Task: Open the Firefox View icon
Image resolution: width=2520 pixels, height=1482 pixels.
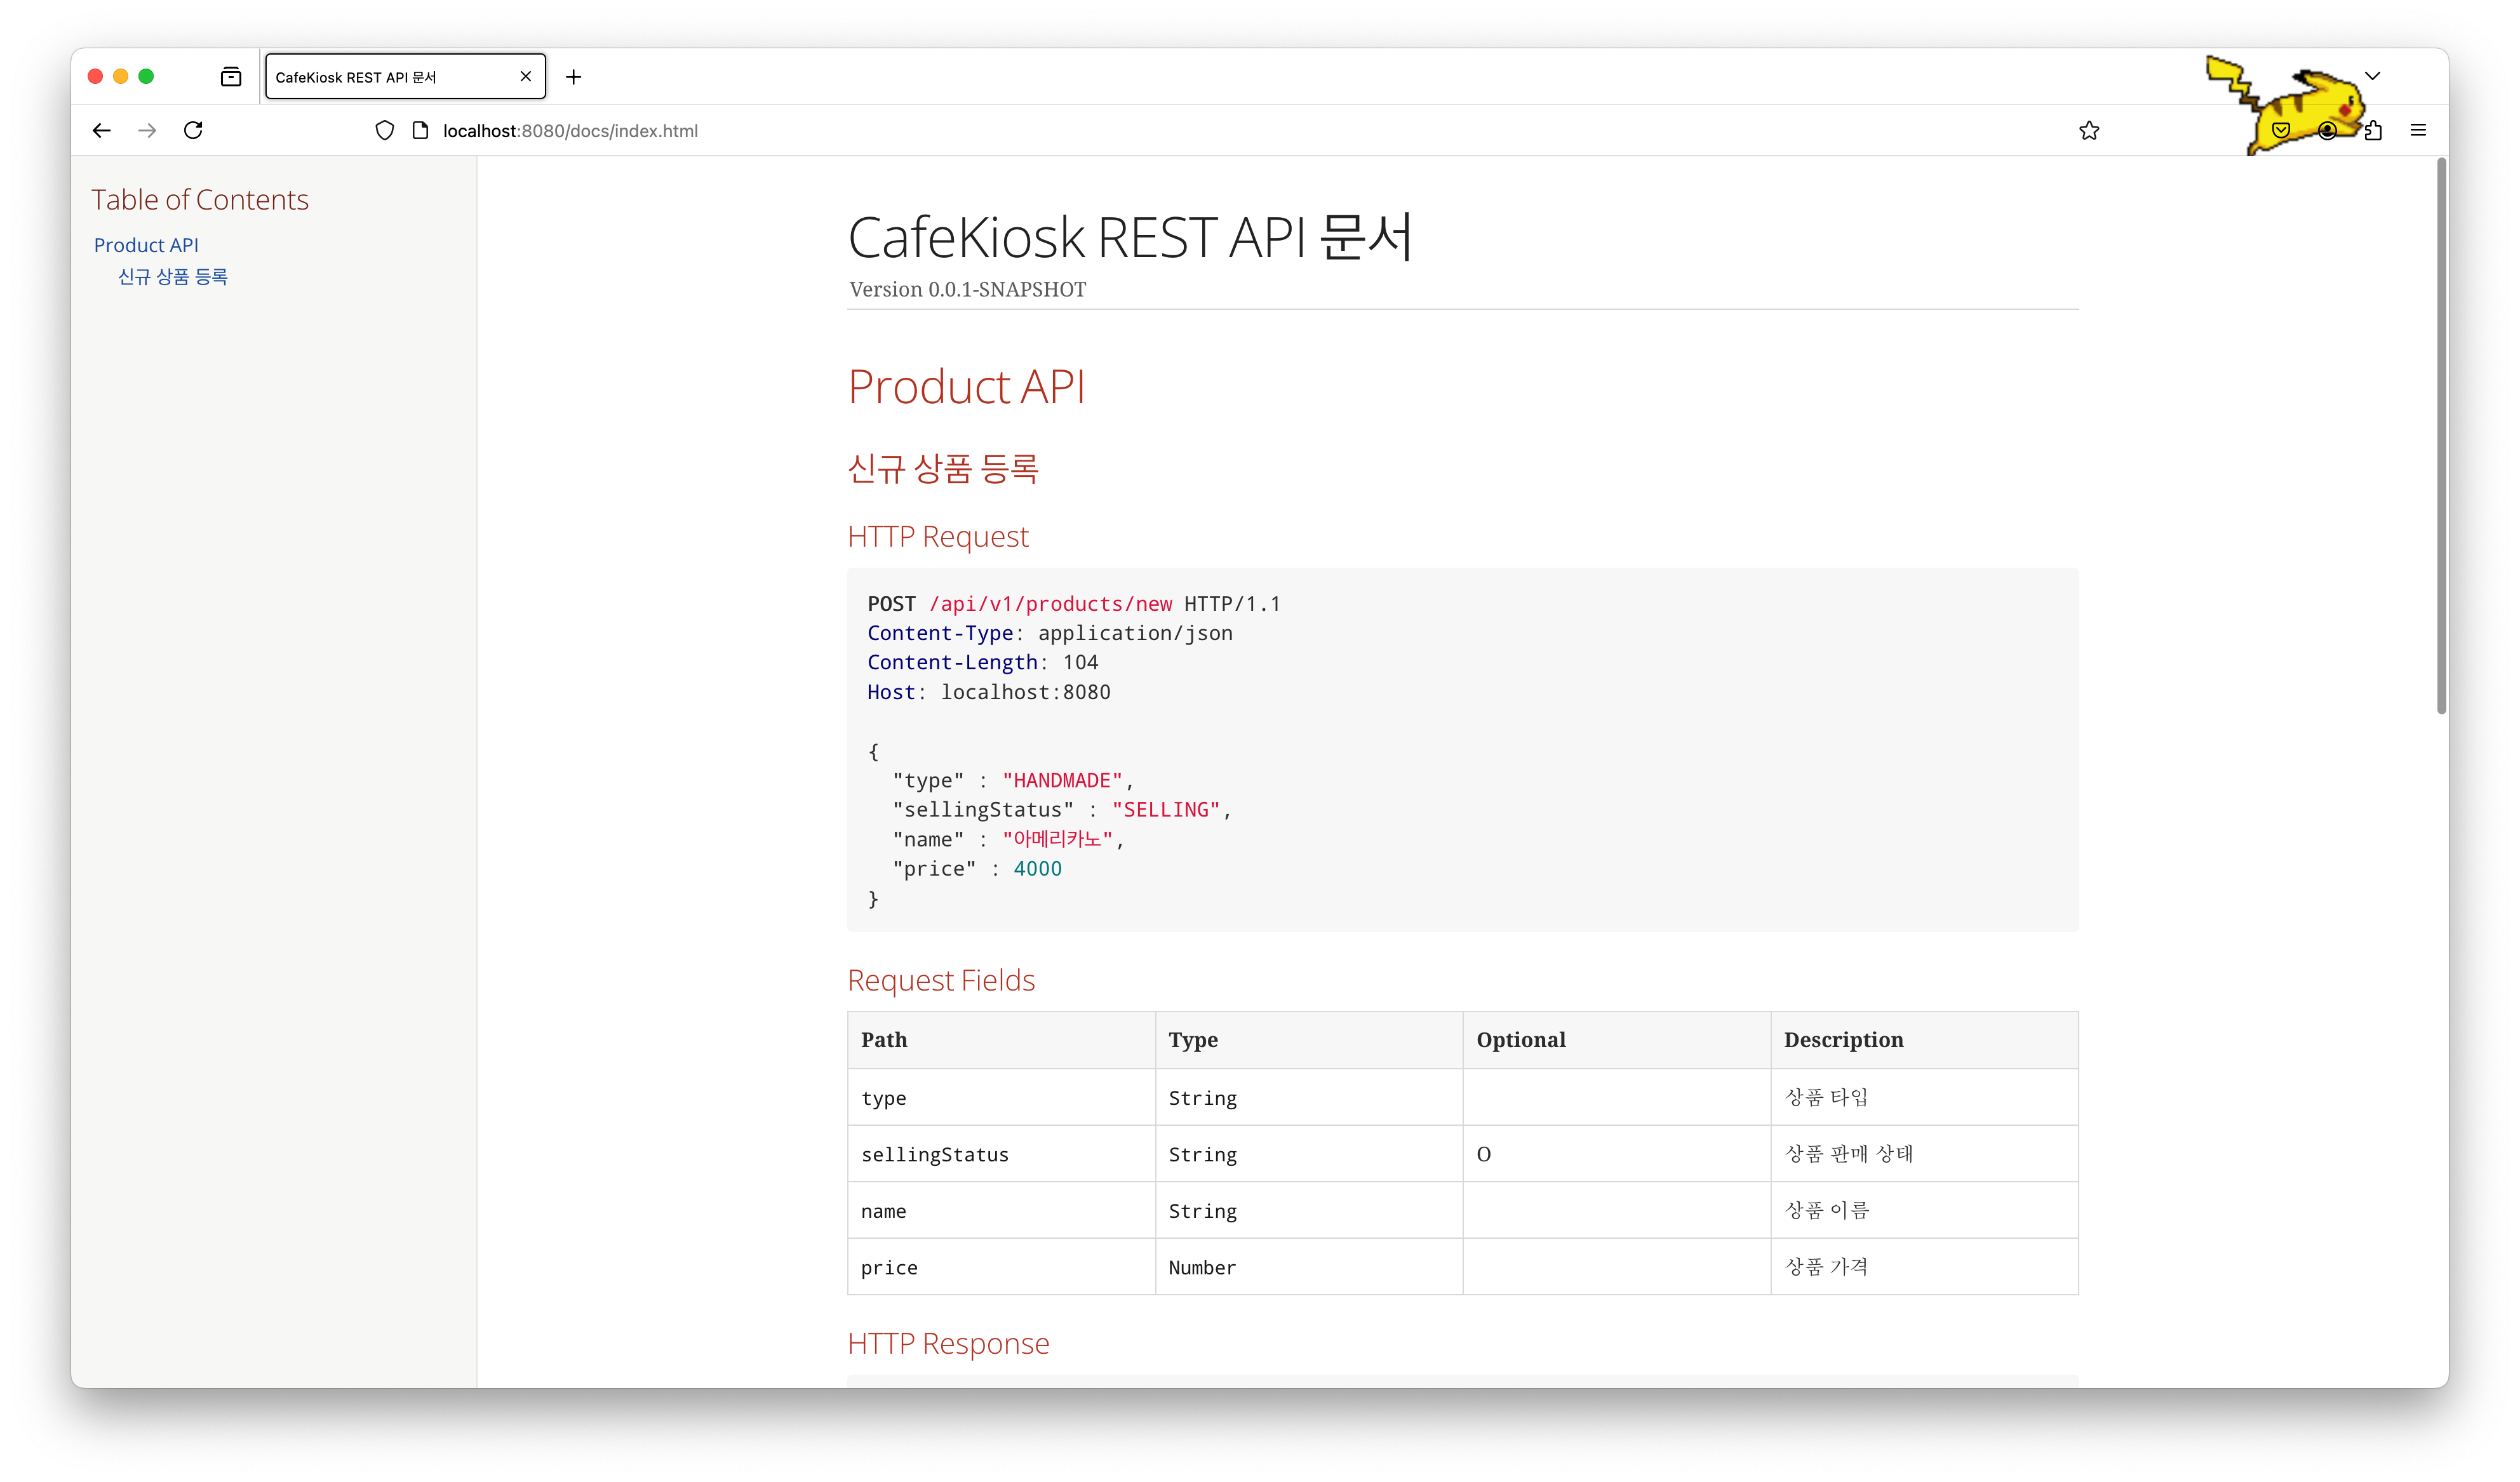Action: (x=231, y=77)
